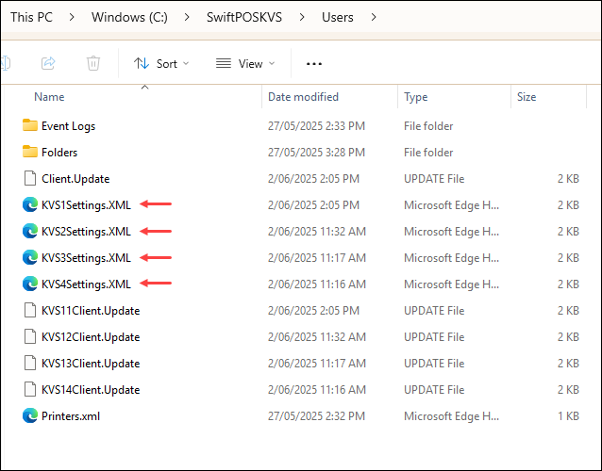The image size is (602, 471).
Task: Select the KVS2Settings.XML file name
Action: point(86,232)
